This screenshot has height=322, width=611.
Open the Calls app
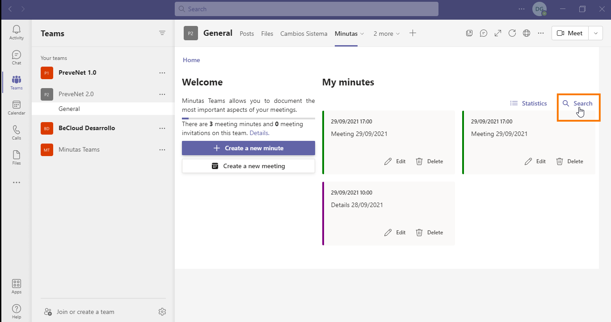(17, 133)
